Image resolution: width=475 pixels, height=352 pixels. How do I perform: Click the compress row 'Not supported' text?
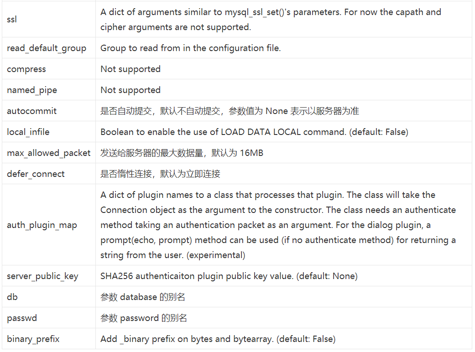click(130, 69)
